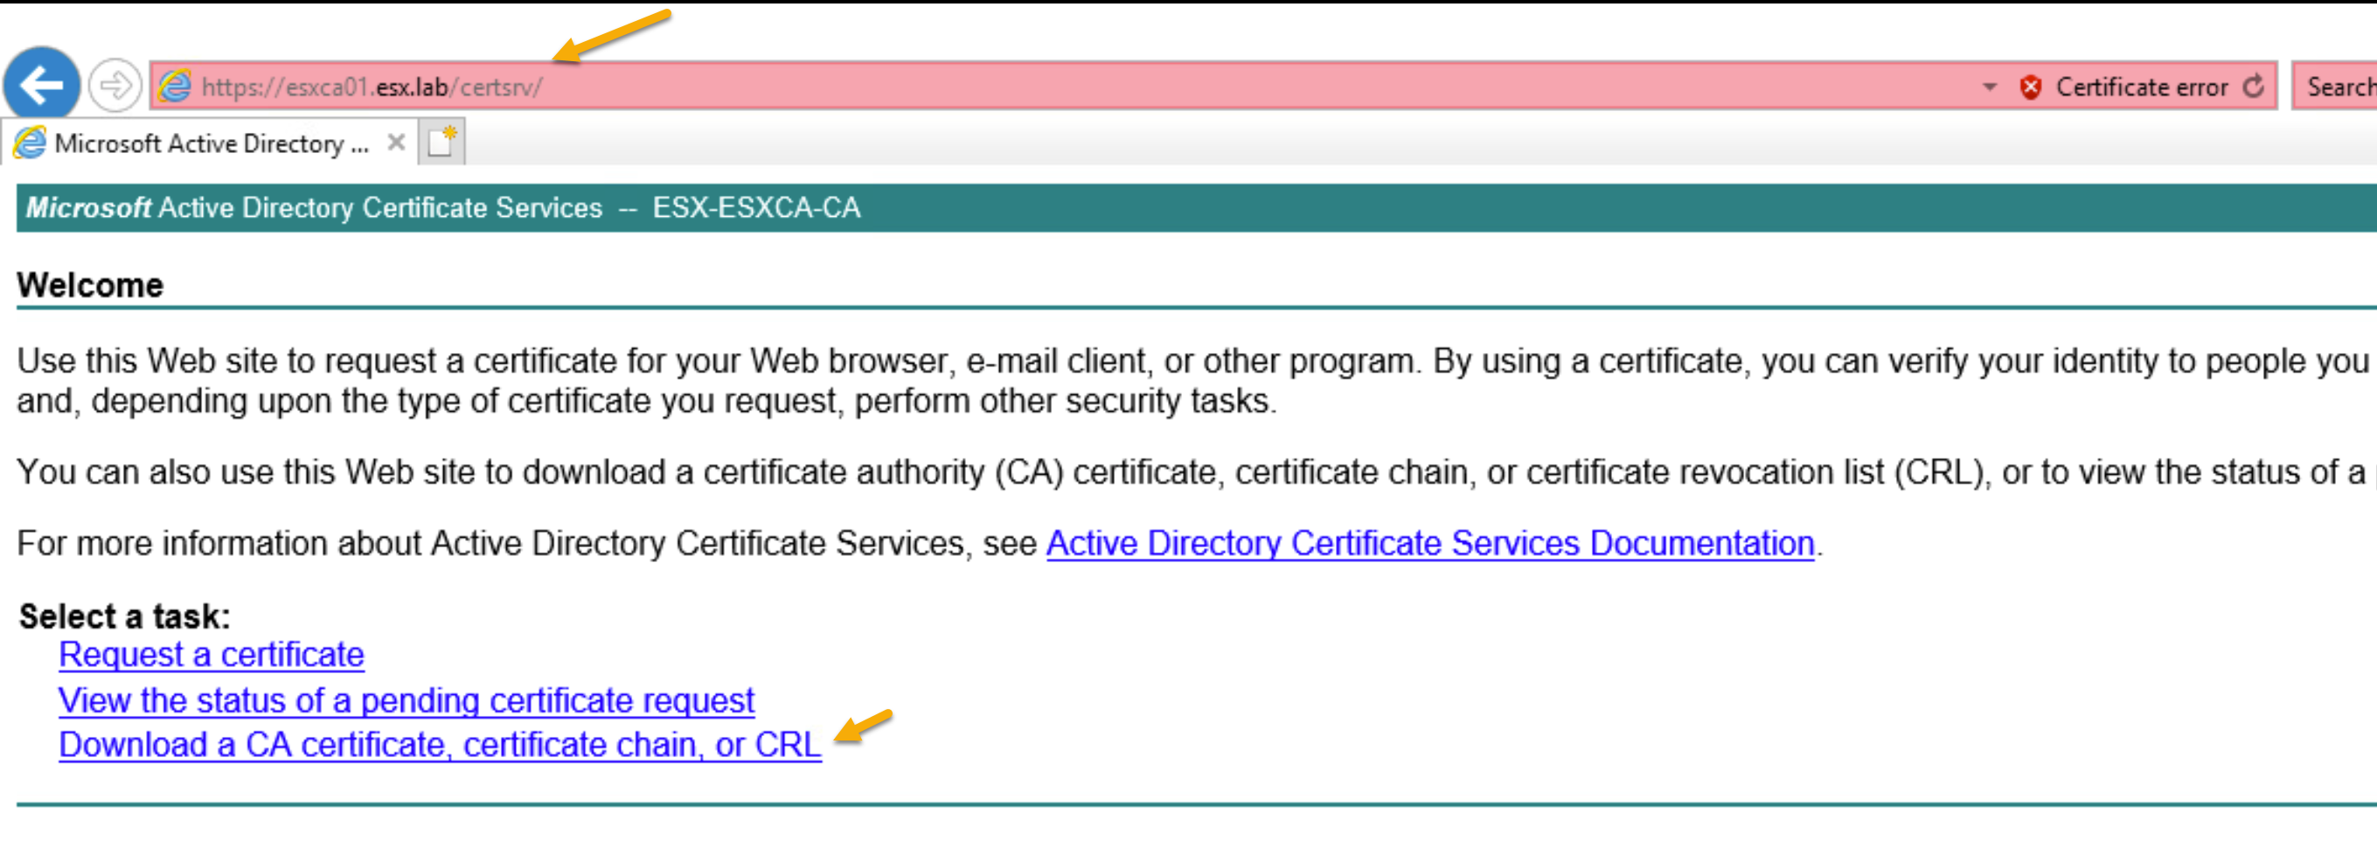
Task: Click the IE favicon on the active tab
Action: (31, 143)
